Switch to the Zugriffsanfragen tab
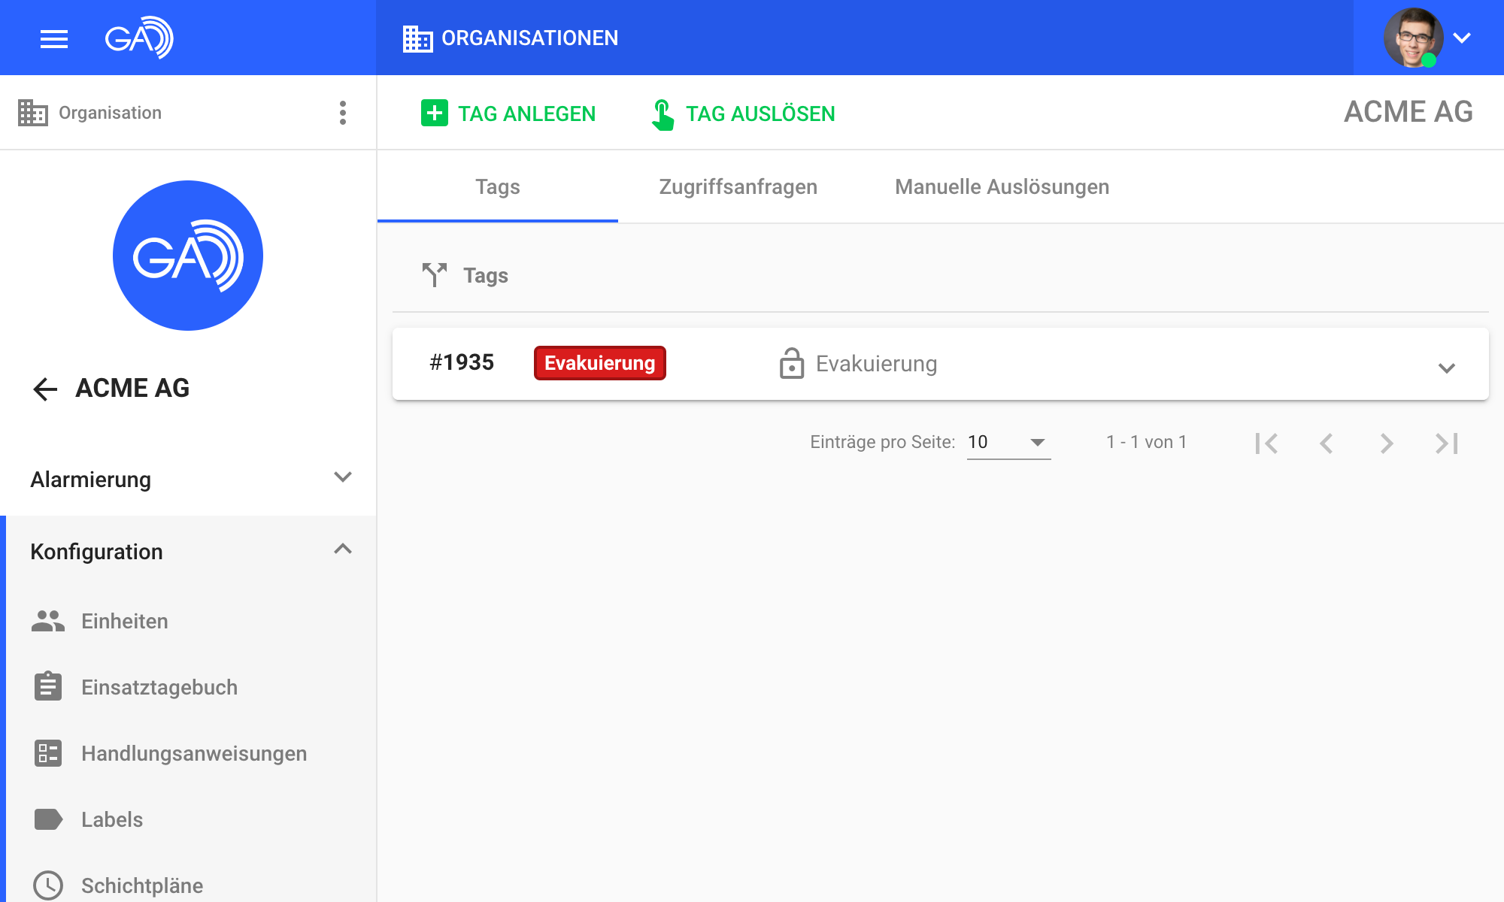Viewport: 1504px width, 902px height. [x=738, y=187]
